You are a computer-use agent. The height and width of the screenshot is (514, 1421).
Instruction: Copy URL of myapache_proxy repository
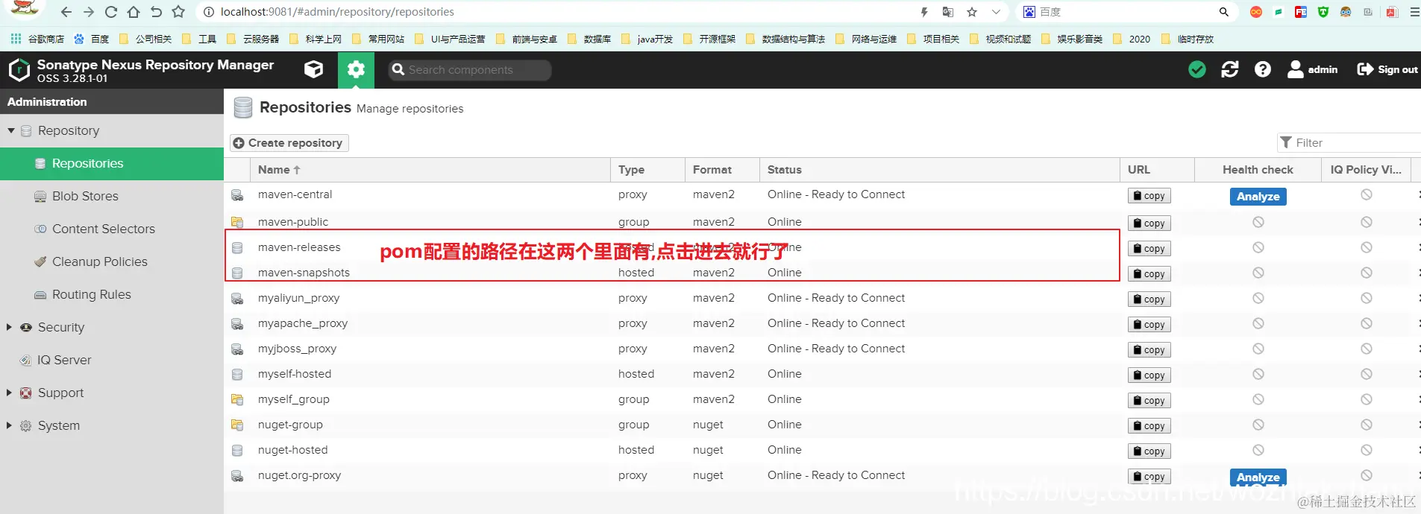(x=1149, y=325)
